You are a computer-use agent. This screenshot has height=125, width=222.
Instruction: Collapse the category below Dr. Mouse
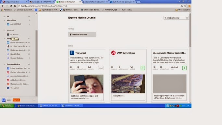pyautogui.click(x=5, y=38)
